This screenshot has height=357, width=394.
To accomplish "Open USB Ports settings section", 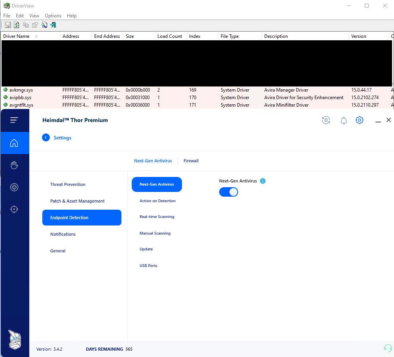I will click(148, 266).
